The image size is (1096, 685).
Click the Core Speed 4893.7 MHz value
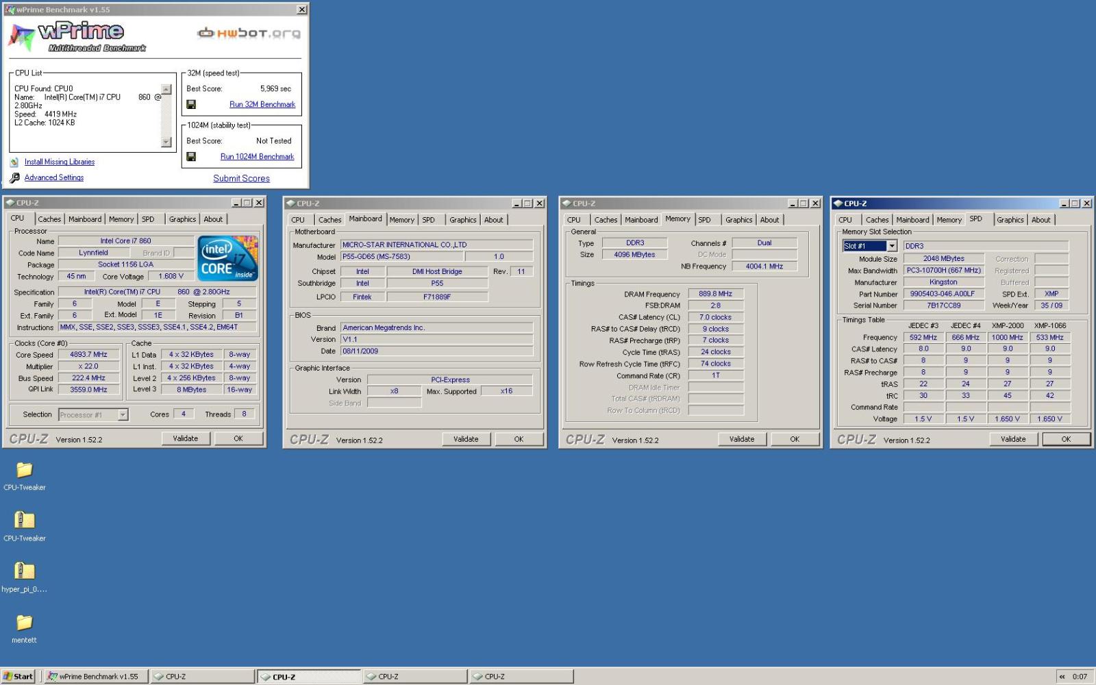click(x=89, y=355)
